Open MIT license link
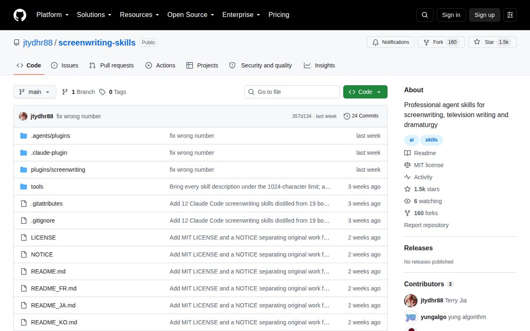The width and height of the screenshot is (530, 331). click(x=424, y=165)
